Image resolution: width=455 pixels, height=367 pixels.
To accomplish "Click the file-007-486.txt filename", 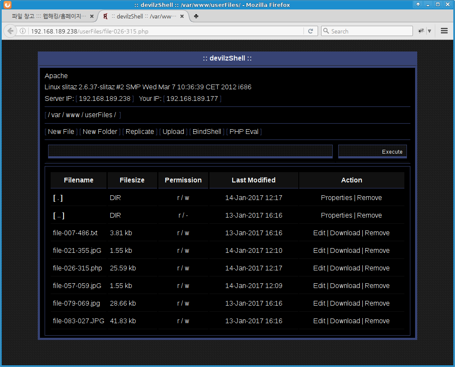I will (75, 233).
